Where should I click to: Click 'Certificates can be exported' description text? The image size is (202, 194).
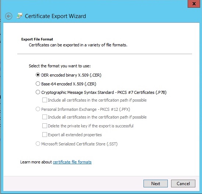78,45
